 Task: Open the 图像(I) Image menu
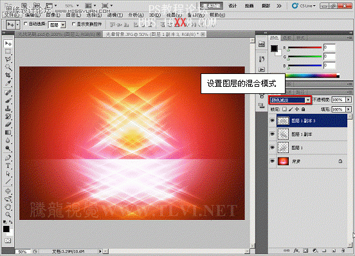click(x=53, y=15)
